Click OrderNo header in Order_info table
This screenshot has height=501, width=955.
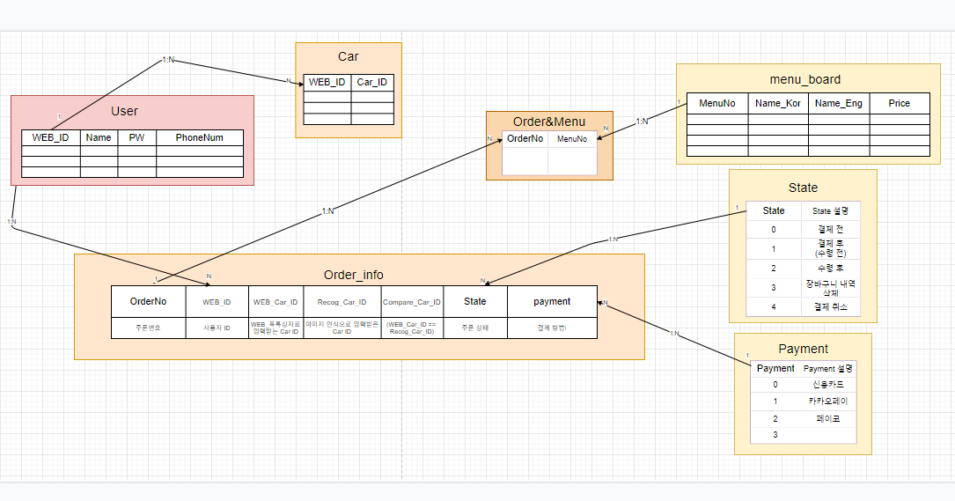point(148,302)
